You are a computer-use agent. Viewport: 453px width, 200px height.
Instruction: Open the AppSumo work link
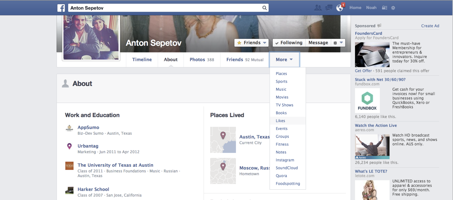click(x=88, y=127)
